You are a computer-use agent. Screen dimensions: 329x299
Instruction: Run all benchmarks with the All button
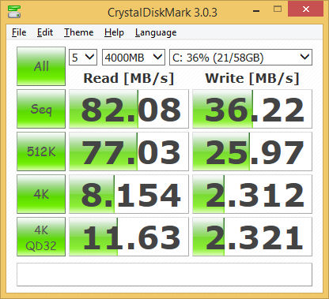[x=41, y=66]
